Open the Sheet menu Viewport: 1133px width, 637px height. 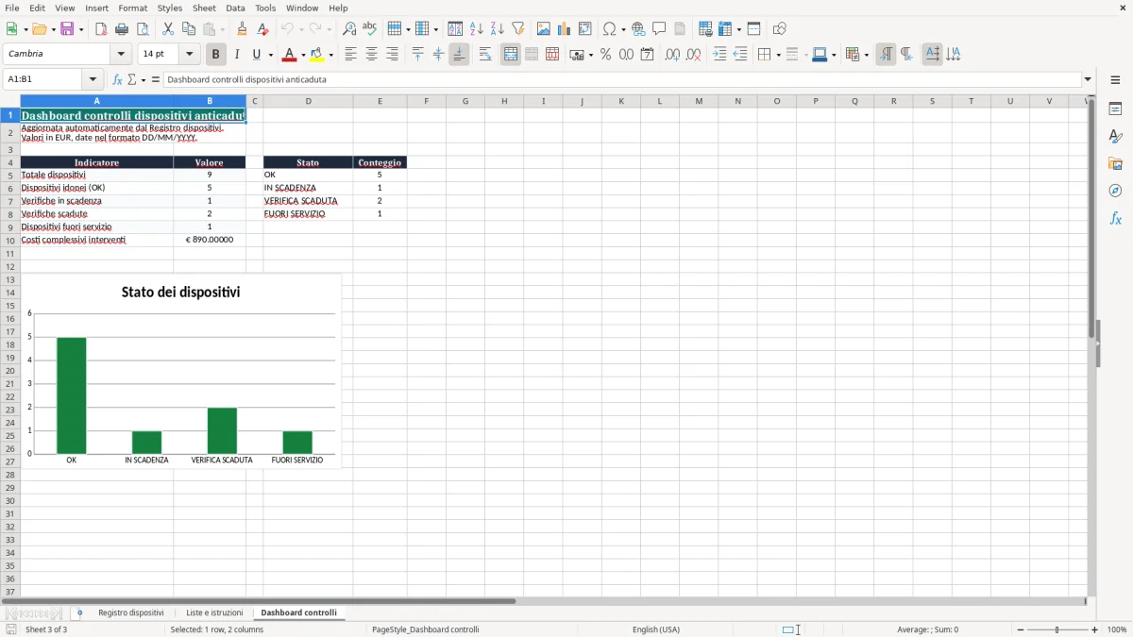click(204, 8)
